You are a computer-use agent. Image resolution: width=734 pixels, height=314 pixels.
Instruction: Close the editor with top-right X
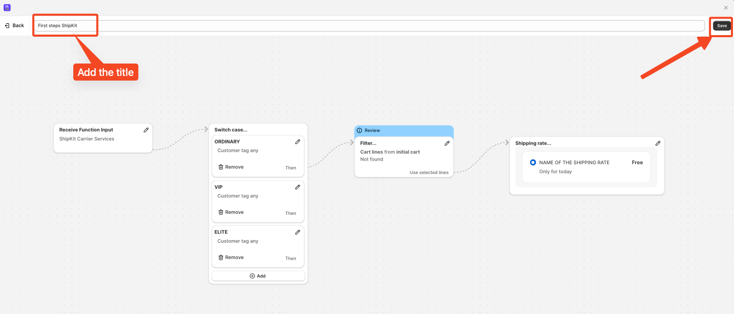coord(726,7)
